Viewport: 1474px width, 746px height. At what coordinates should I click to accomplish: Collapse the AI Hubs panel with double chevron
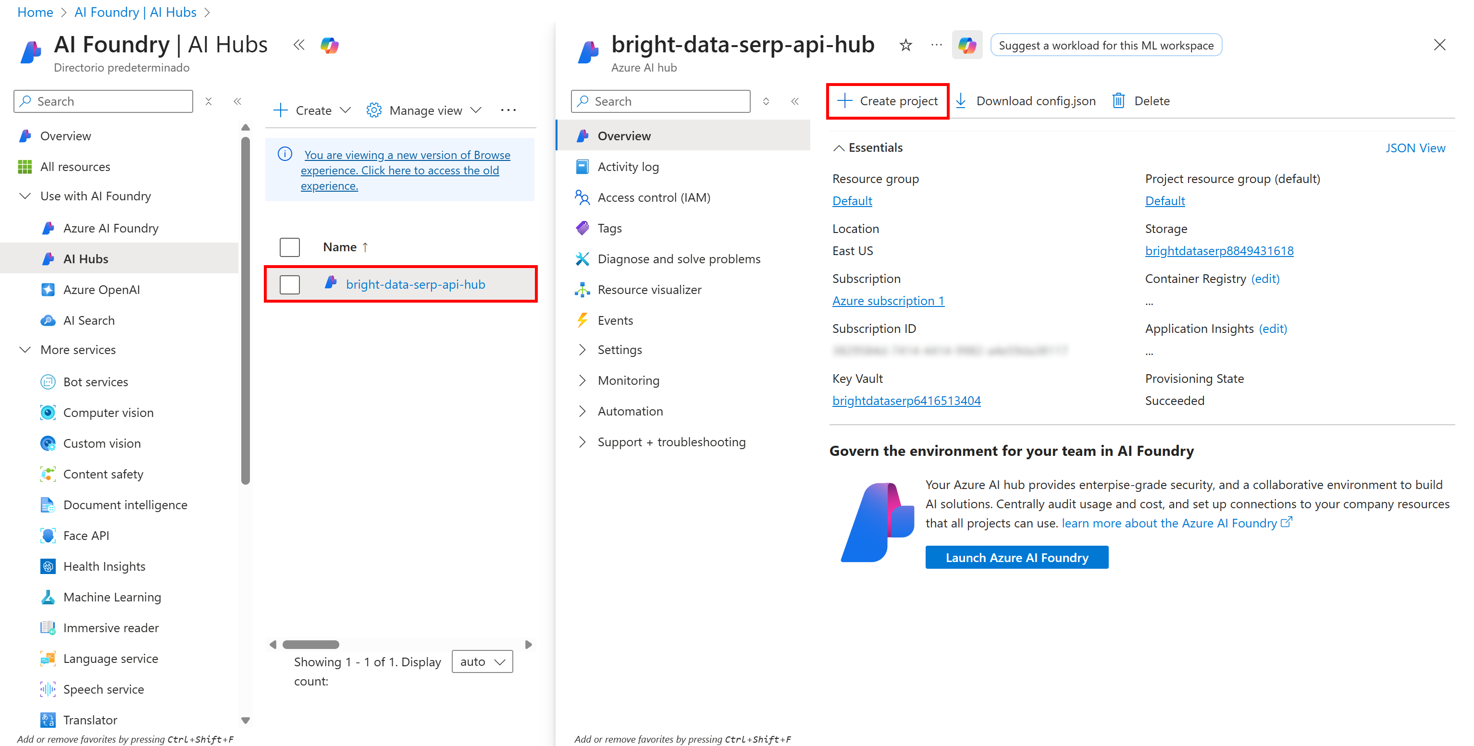point(298,45)
